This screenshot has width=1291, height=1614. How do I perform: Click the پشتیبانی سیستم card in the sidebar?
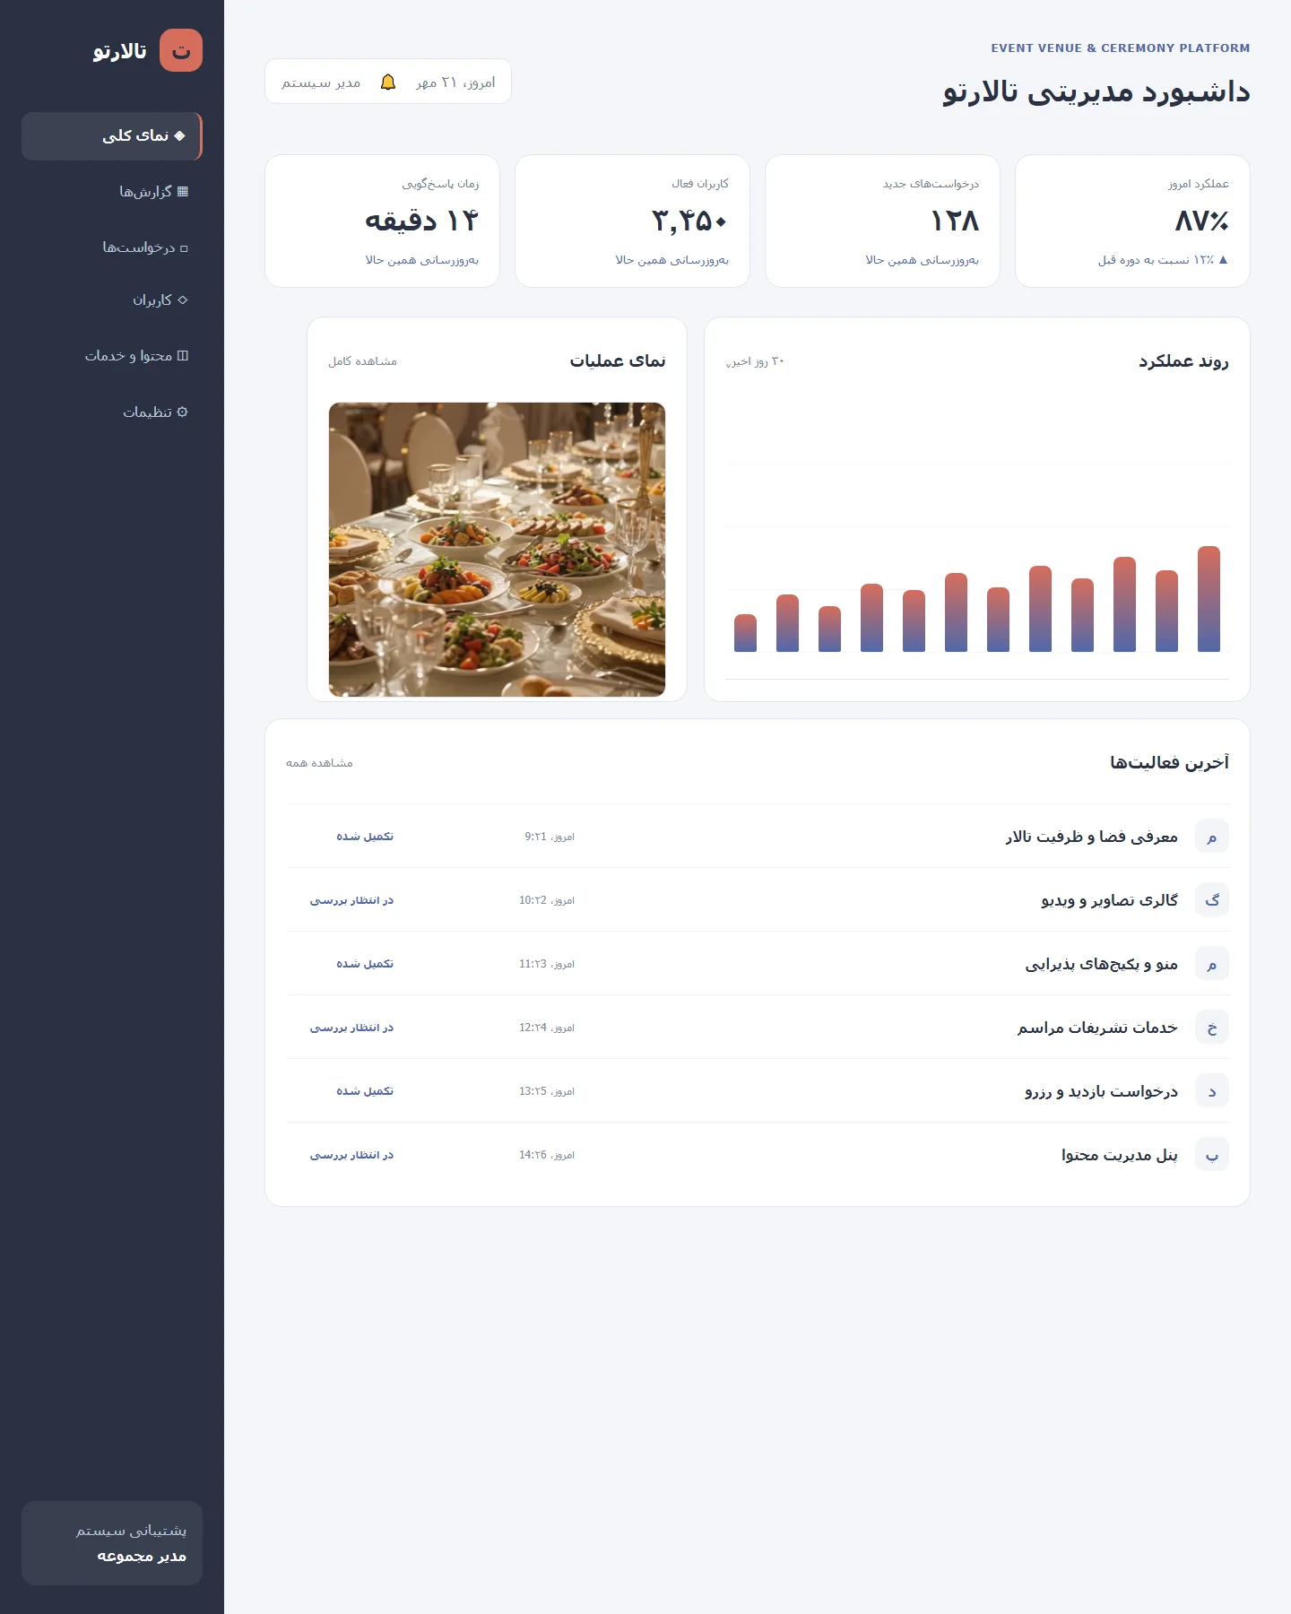click(112, 1543)
